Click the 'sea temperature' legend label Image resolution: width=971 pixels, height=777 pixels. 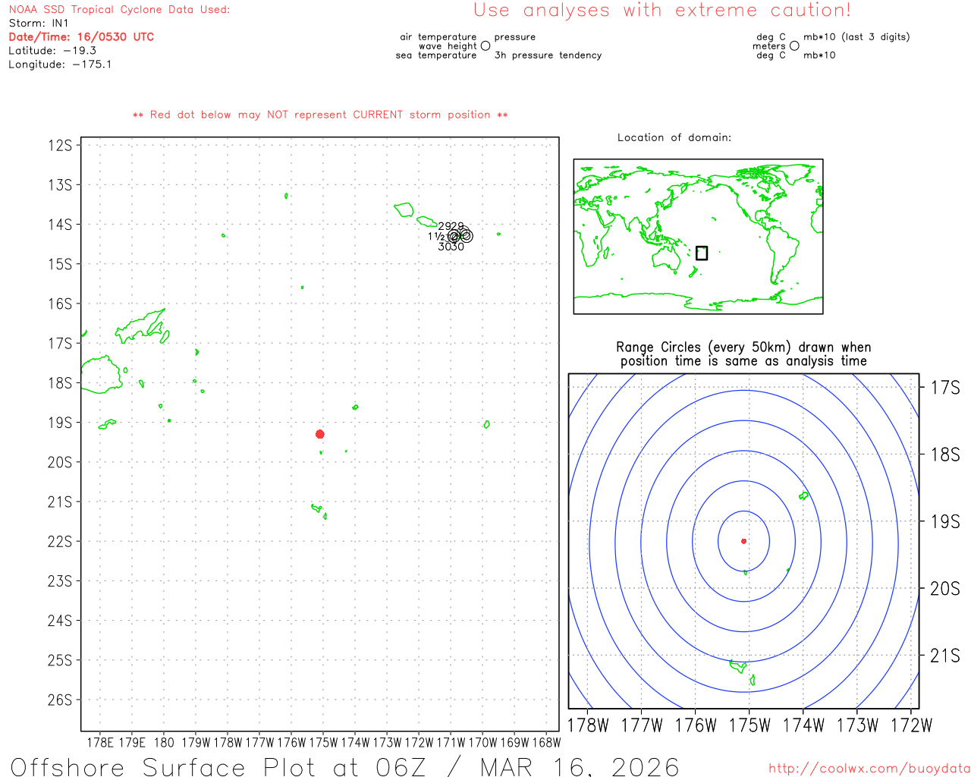(436, 55)
